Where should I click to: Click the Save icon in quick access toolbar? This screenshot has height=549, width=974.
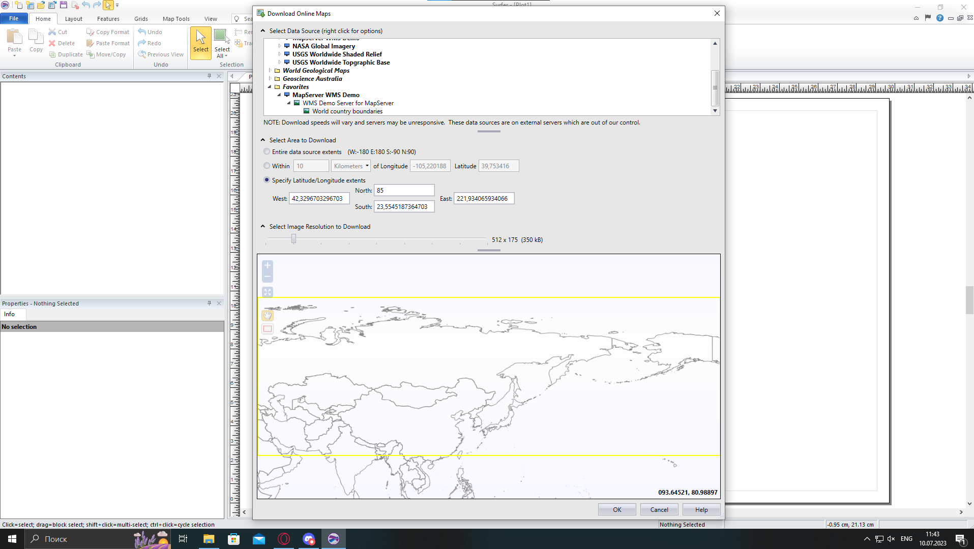click(64, 5)
